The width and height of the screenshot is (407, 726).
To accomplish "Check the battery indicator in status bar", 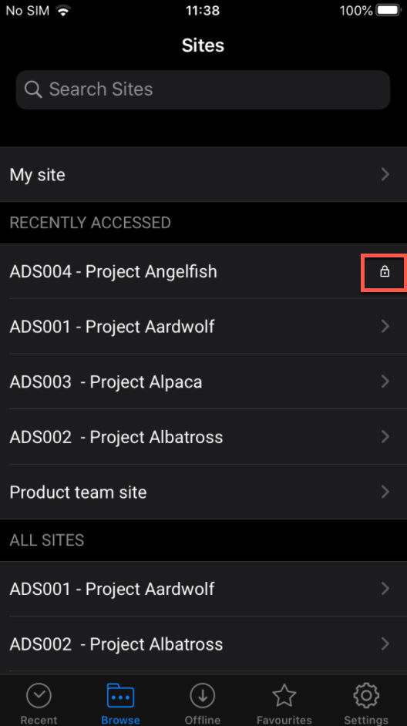I will [389, 11].
